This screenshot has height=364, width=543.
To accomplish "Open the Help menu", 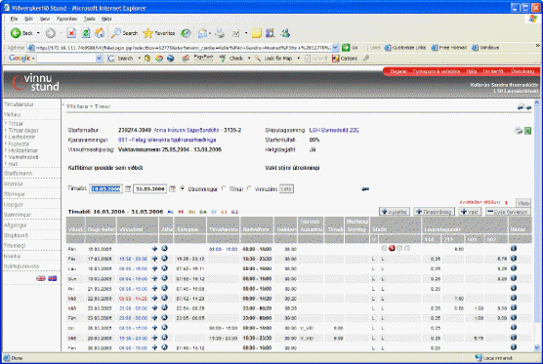I will pyautogui.click(x=106, y=19).
